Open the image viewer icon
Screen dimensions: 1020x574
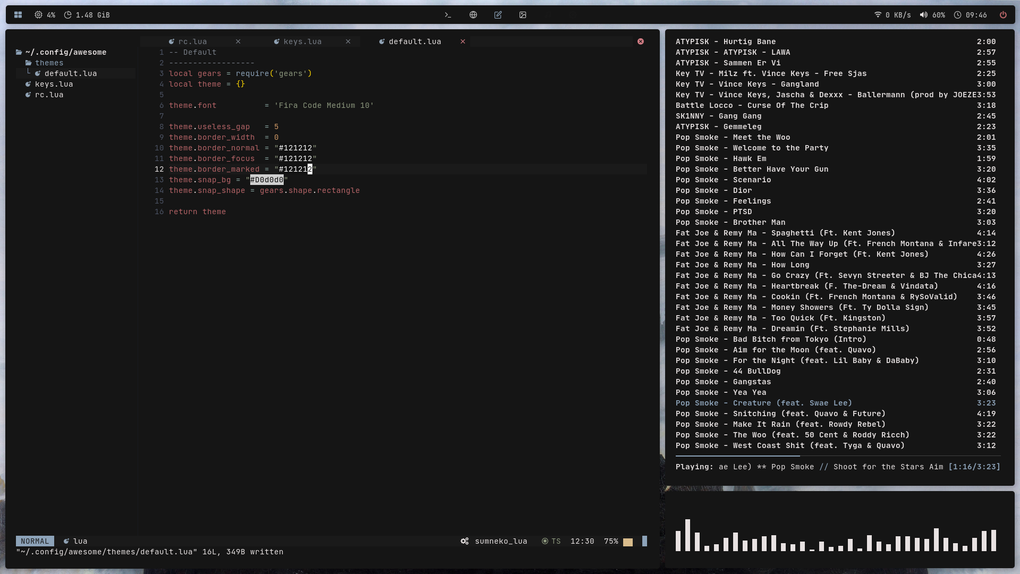coord(523,15)
